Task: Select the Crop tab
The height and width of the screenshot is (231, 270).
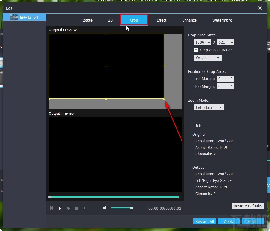Action: tap(134, 20)
